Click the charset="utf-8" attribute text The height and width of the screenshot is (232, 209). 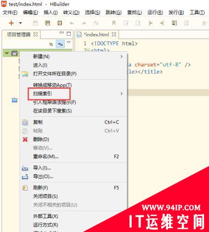coord(158,65)
